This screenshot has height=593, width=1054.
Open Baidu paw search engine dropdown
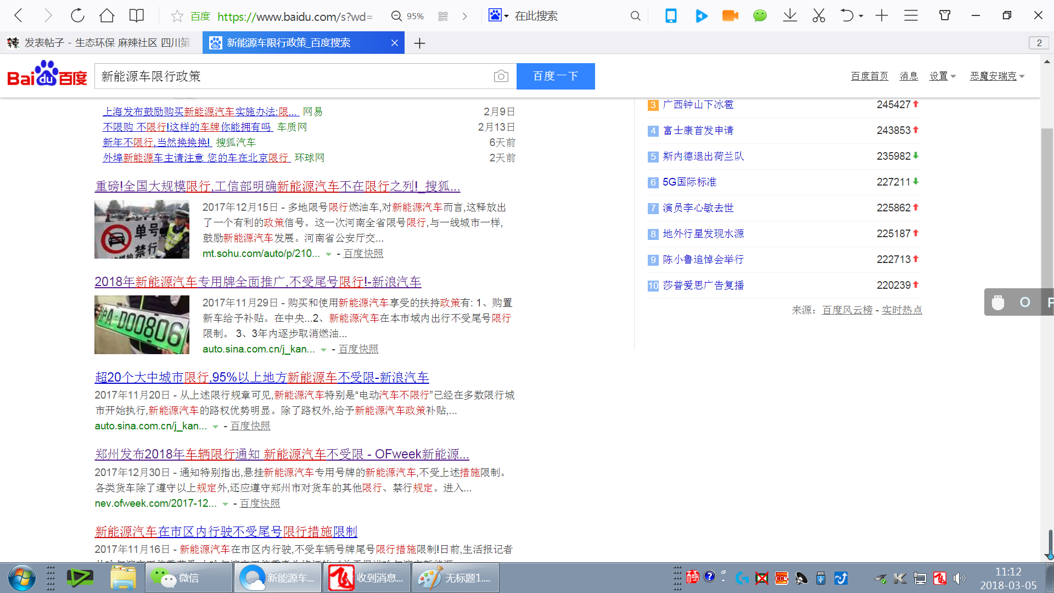point(498,16)
